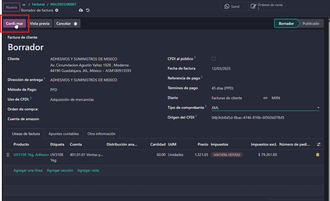Screen dimensions: 330x201
Task: Go back to Facturas via the breadcrumb
Action: (38, 4)
